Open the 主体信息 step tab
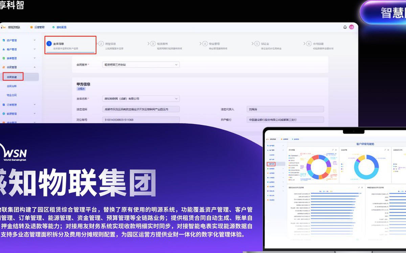406x253 pixels. pyautogui.click(x=70, y=46)
